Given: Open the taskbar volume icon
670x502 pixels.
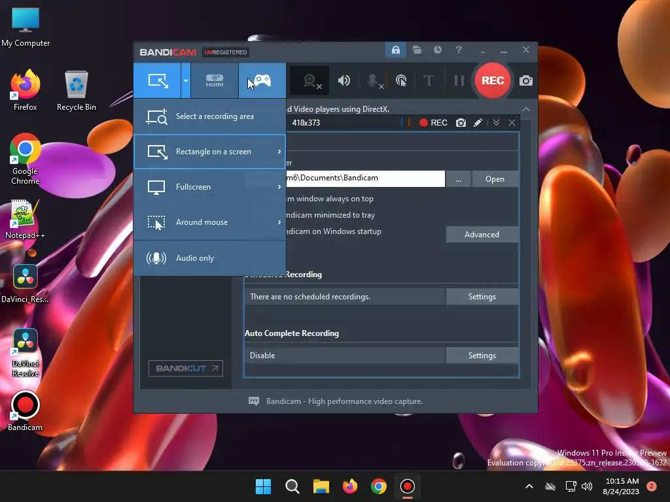Looking at the screenshot, I should pos(587,486).
